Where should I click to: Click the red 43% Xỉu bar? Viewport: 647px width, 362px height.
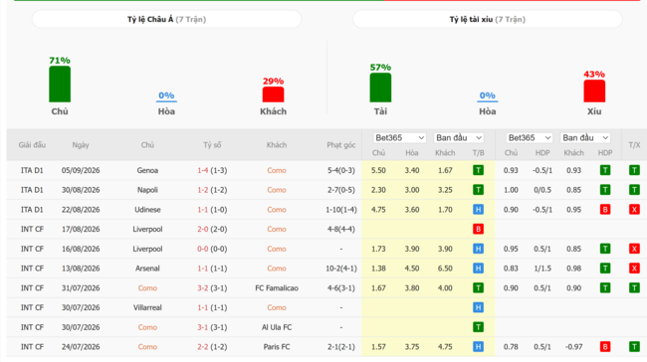[594, 91]
